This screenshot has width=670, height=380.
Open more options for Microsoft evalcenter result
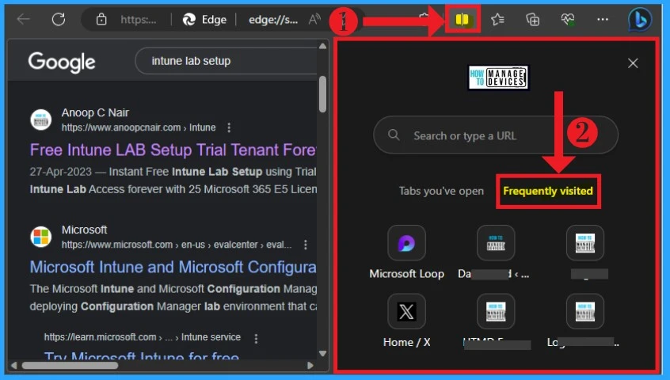305,244
